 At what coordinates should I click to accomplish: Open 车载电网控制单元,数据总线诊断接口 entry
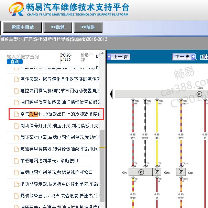(56, 172)
